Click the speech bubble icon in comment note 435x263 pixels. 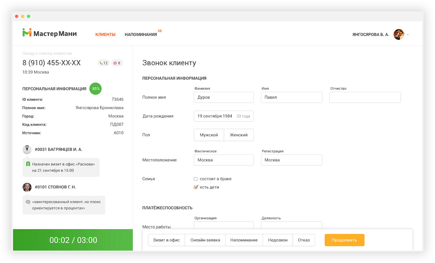[x=28, y=202]
